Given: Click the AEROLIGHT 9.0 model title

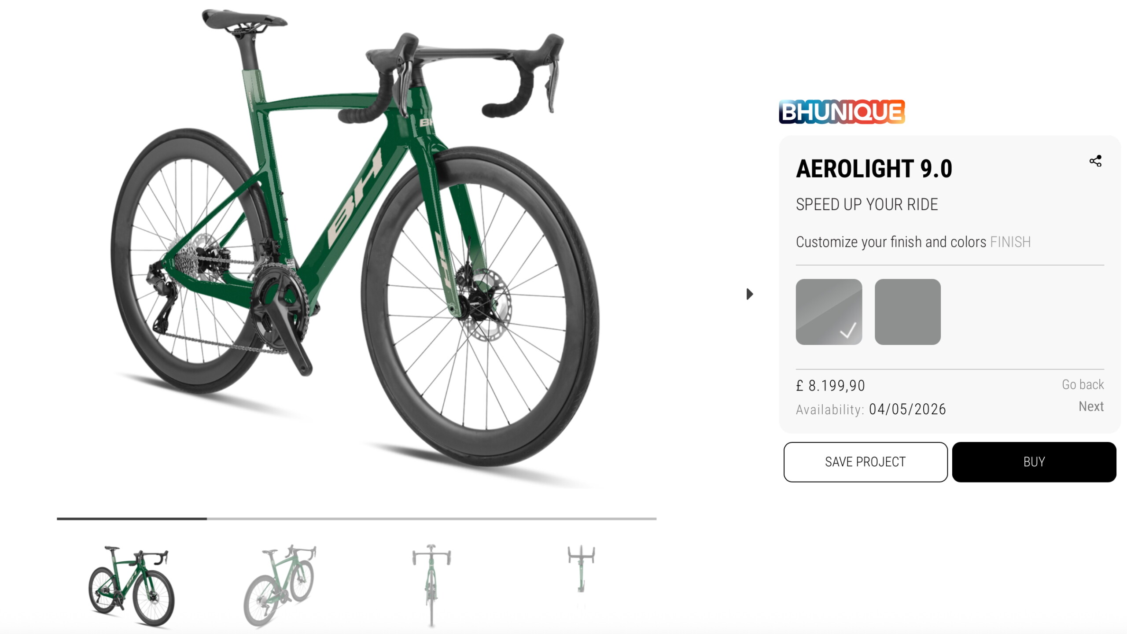Looking at the screenshot, I should 874,169.
